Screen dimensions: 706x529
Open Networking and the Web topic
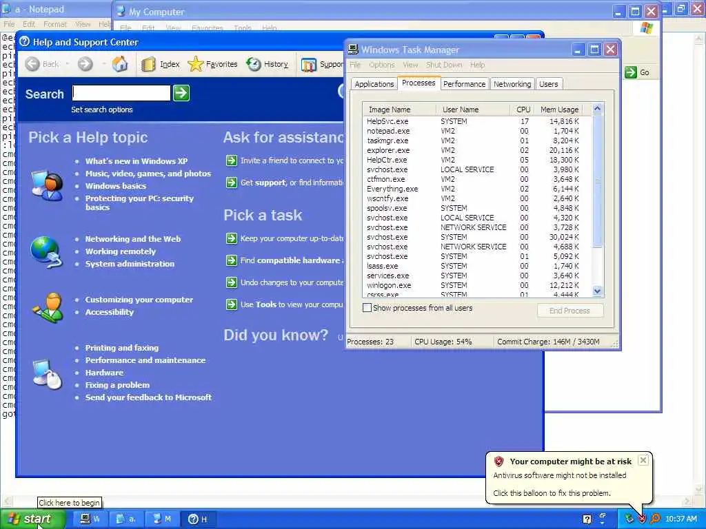coord(133,239)
